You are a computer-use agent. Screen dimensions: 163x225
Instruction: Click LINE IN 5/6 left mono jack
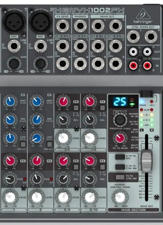(80, 46)
